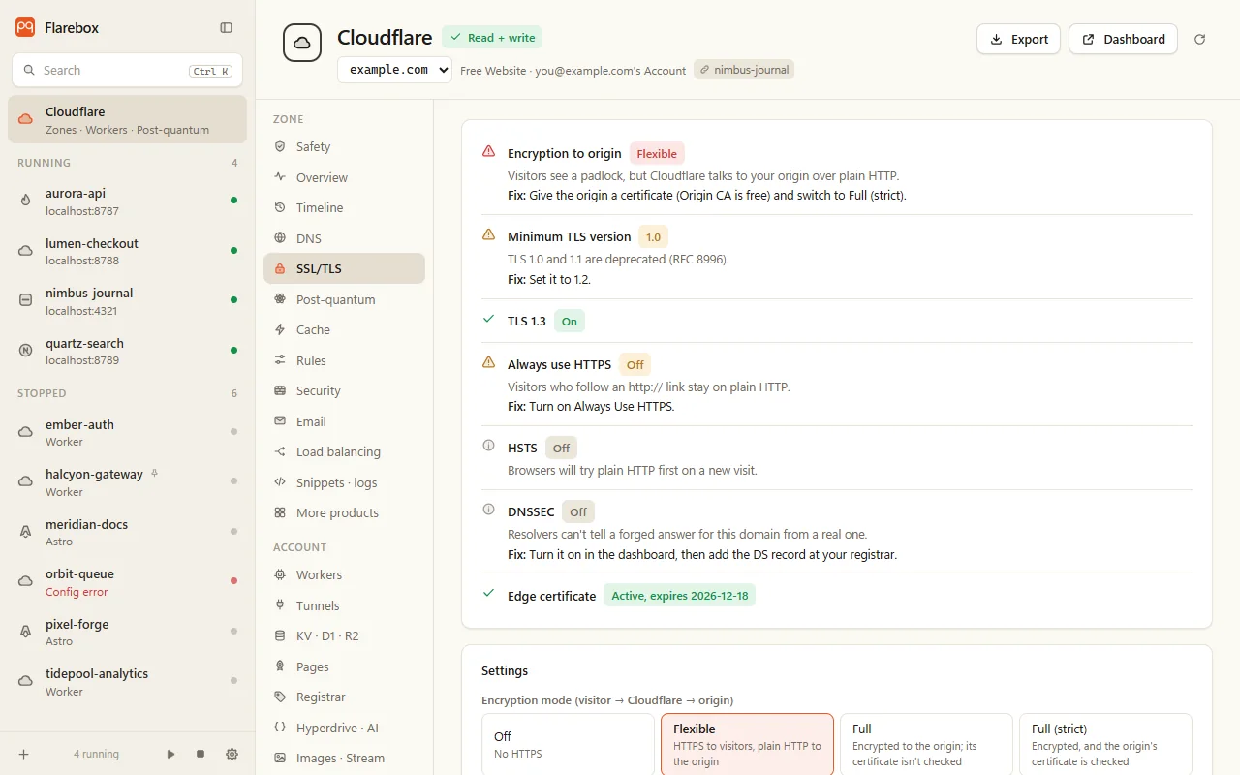
Task: Select the aurora-api running project
Action: [127, 201]
